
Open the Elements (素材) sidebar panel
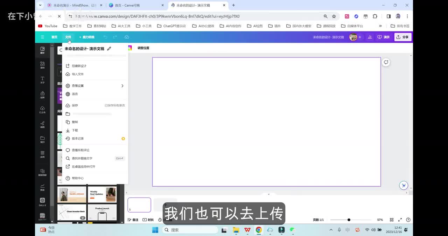coord(42,65)
